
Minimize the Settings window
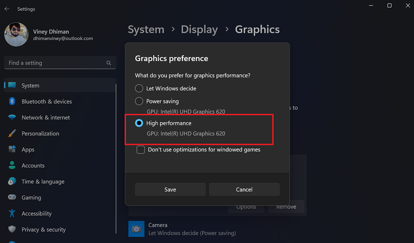click(x=371, y=5)
